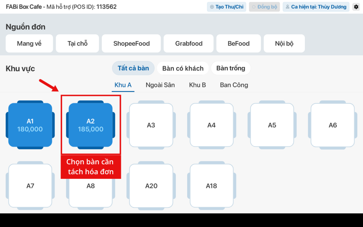The width and height of the screenshot is (363, 227).
Task: Choose ShopeeFood order source
Action: (x=132, y=44)
